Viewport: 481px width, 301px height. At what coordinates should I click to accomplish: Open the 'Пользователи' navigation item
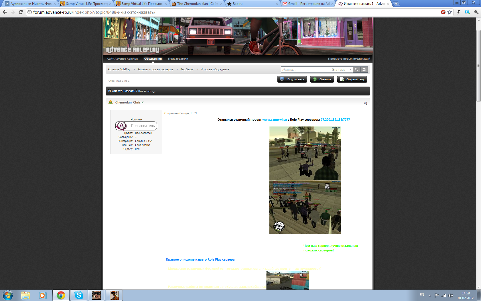pyautogui.click(x=178, y=59)
